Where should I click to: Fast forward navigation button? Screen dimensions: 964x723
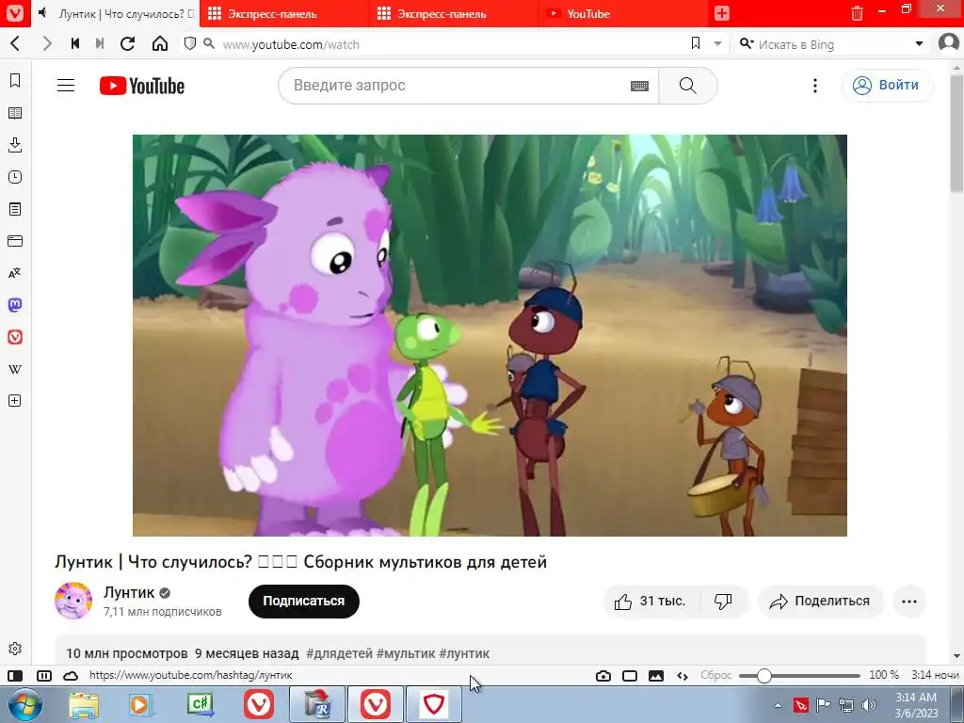coord(100,43)
